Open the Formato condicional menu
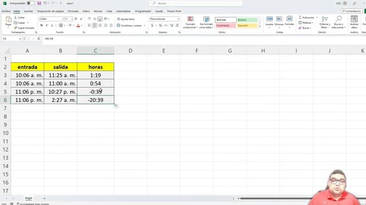The width and height of the screenshot is (366, 205). point(190,23)
